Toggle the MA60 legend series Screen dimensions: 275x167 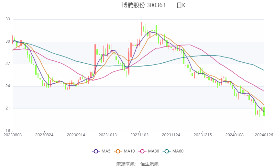coord(173,151)
